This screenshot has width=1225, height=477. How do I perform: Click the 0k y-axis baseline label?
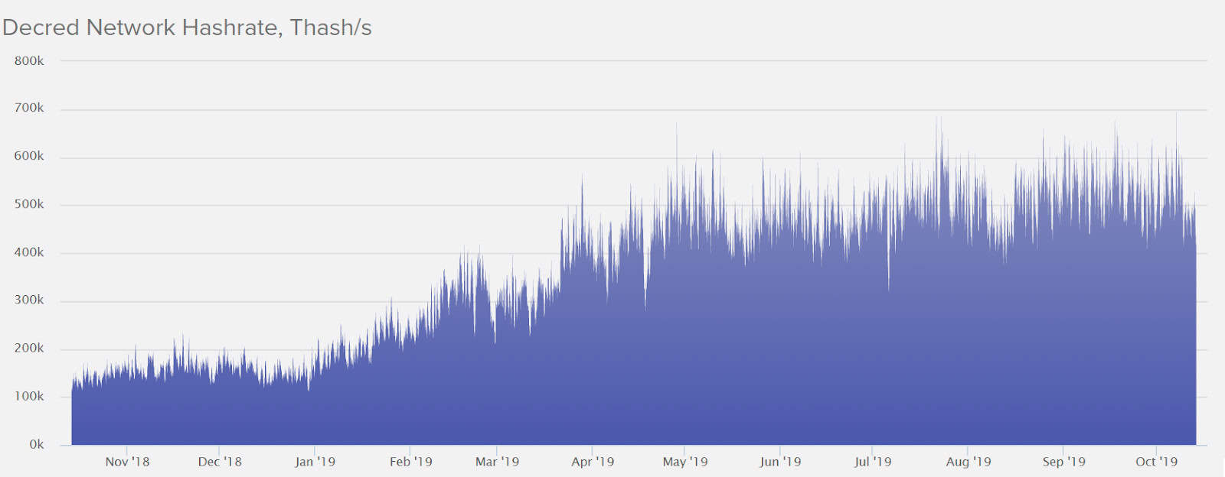coord(36,445)
